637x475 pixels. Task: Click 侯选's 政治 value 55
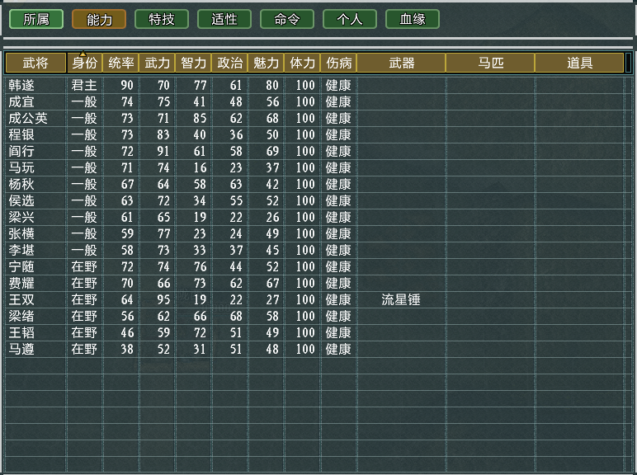coord(236,201)
